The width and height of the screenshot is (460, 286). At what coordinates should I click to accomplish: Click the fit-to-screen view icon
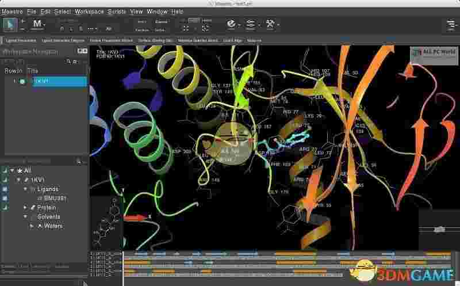click(186, 28)
